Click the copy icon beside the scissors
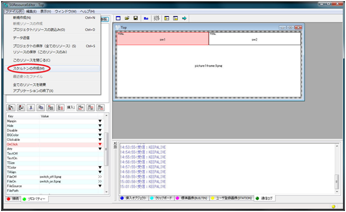The width and height of the screenshot is (346, 212). 41,108
